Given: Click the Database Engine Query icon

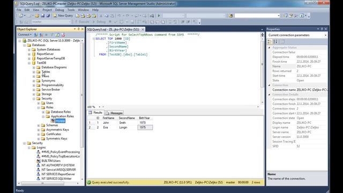Looking at the screenshot, I should 77,16.
